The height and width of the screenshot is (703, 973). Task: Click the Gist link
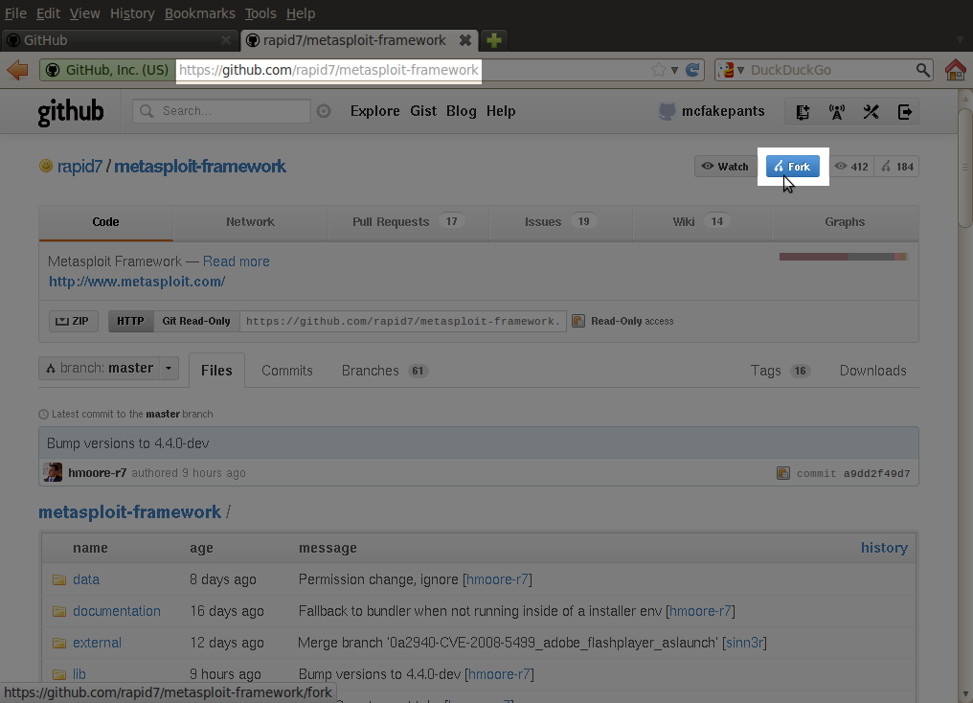click(x=423, y=111)
